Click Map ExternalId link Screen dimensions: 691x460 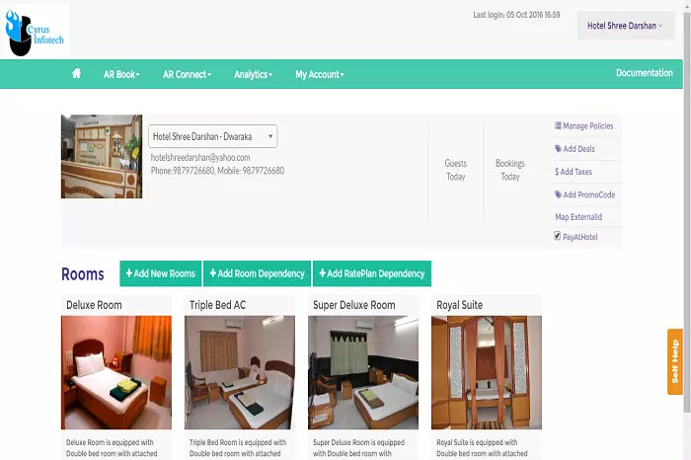coord(578,217)
